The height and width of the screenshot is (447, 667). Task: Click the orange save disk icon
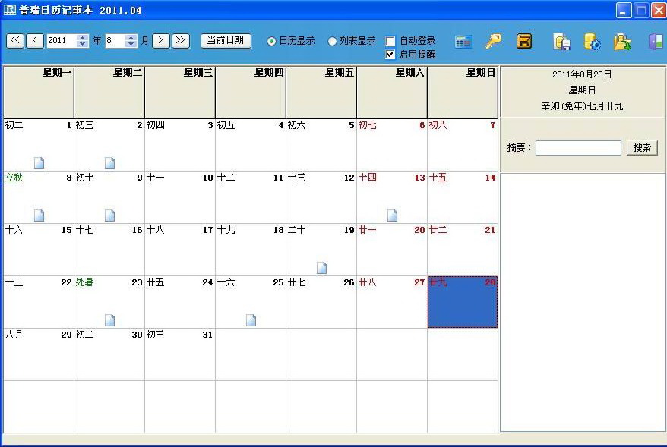(x=524, y=41)
